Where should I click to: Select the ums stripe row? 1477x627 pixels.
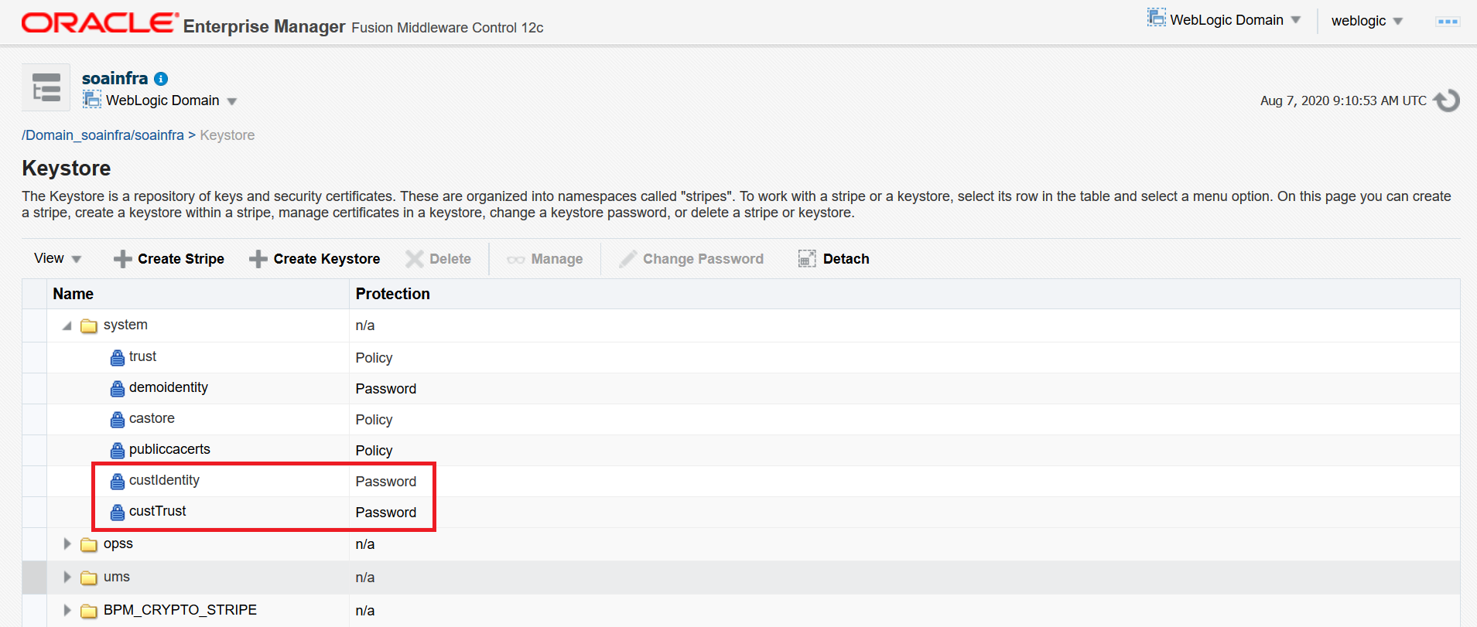pos(741,578)
